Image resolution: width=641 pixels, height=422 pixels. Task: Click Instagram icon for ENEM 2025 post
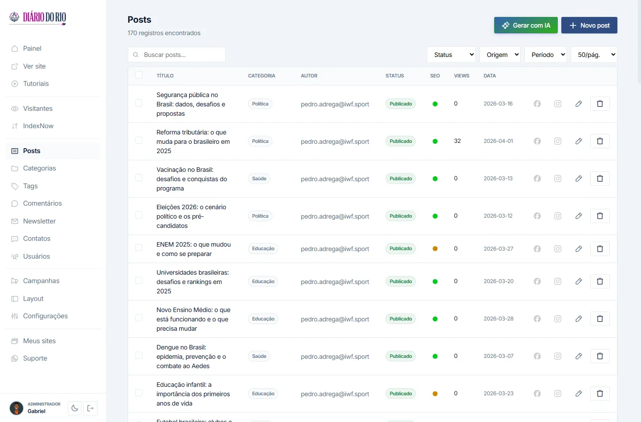(x=558, y=249)
